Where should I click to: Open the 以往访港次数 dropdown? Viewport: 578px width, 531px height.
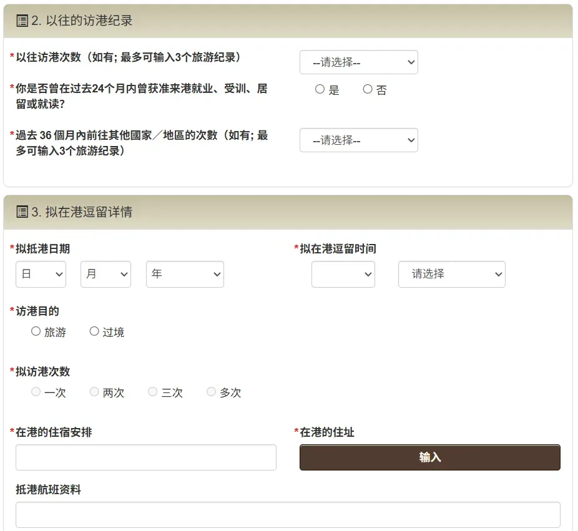click(x=358, y=62)
